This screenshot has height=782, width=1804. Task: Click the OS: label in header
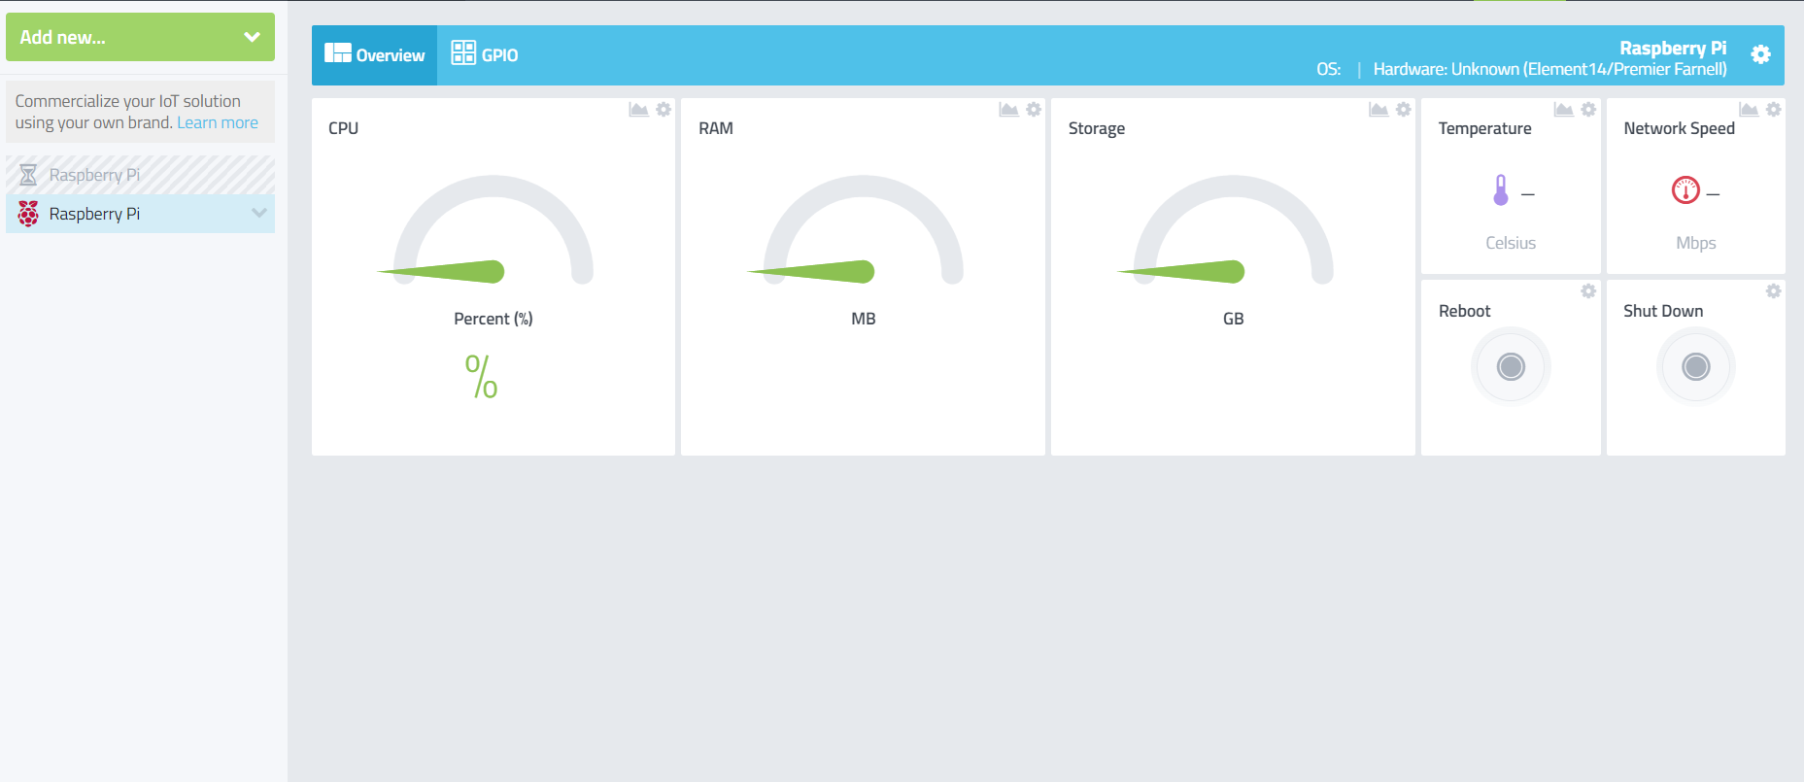[1328, 69]
